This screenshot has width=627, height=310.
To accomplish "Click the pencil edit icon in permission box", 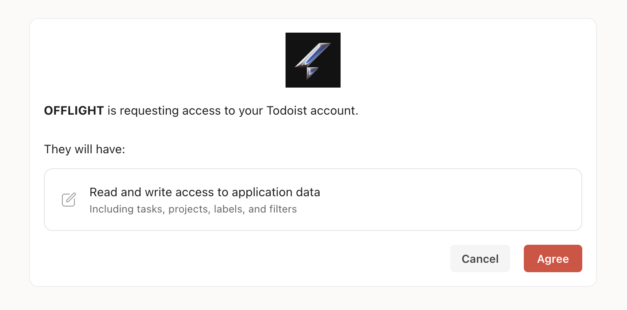I will [x=69, y=200].
